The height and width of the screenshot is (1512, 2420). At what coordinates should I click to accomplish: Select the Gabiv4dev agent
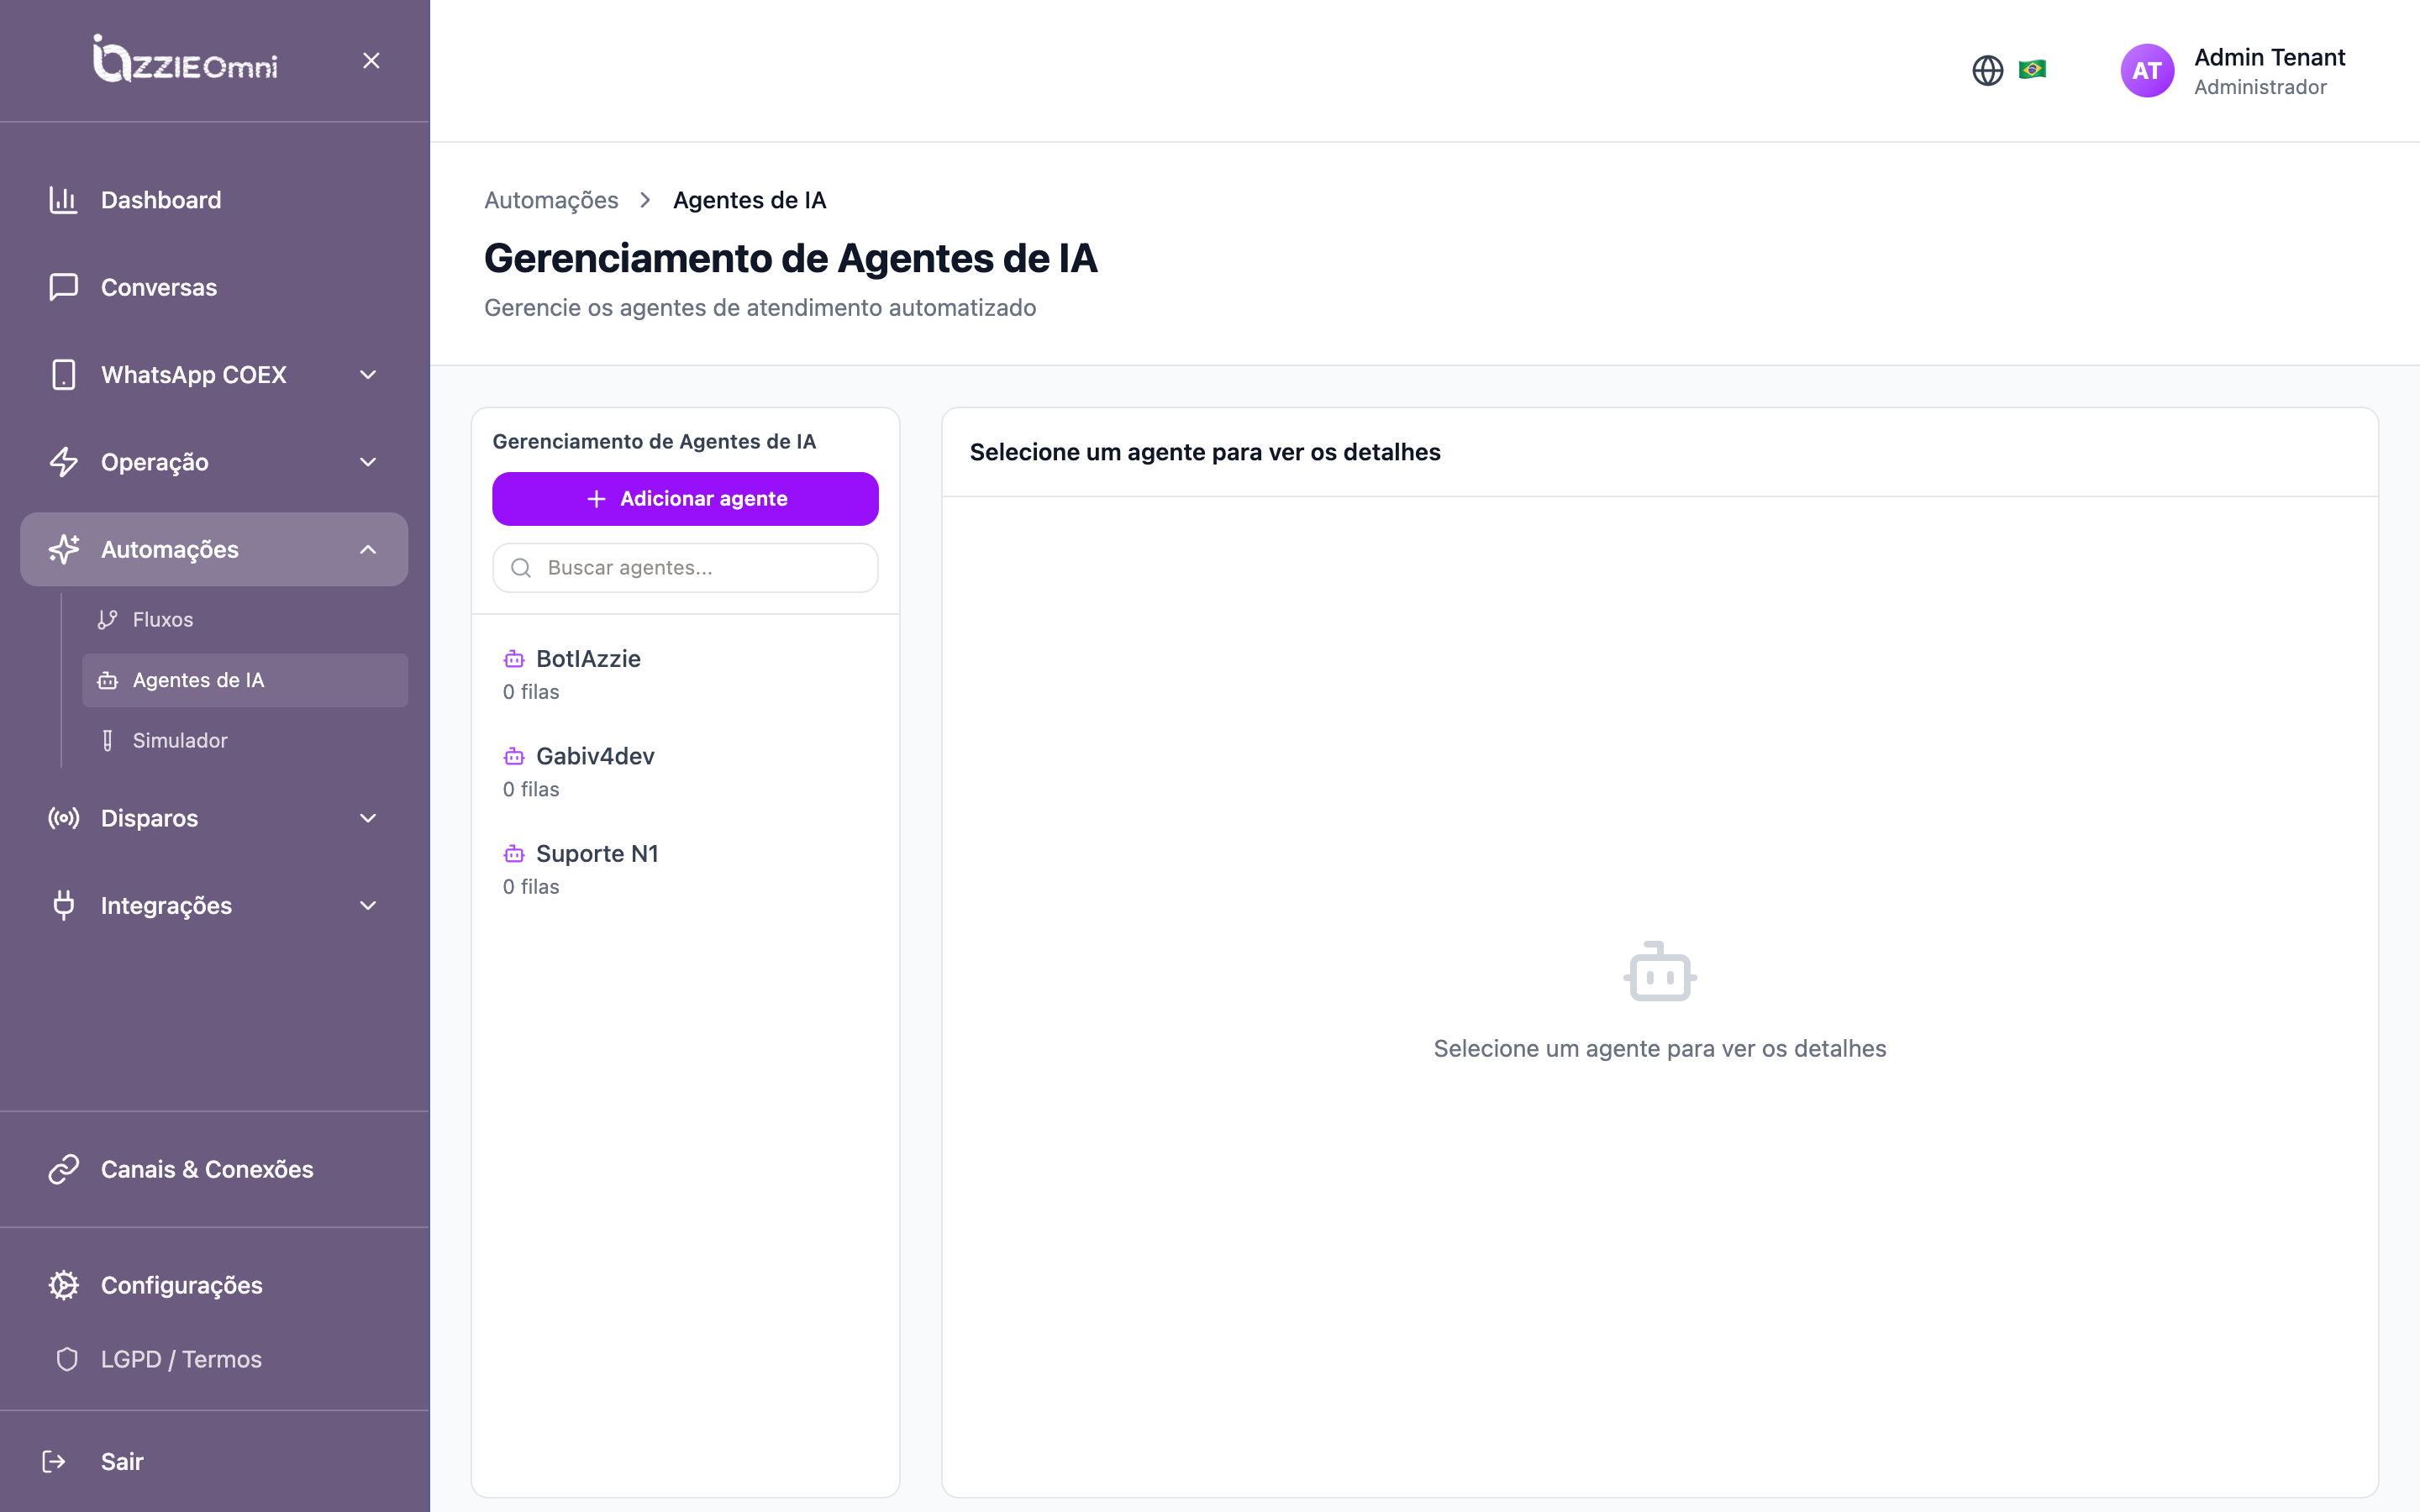[685, 771]
